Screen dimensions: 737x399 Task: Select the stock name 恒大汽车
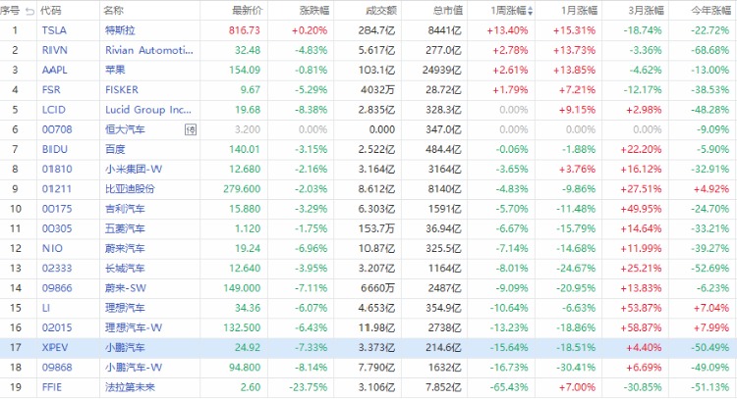[x=125, y=129]
